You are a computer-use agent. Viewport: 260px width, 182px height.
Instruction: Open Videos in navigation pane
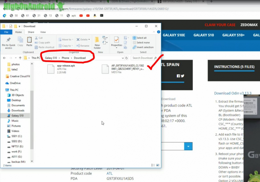coord(13,131)
